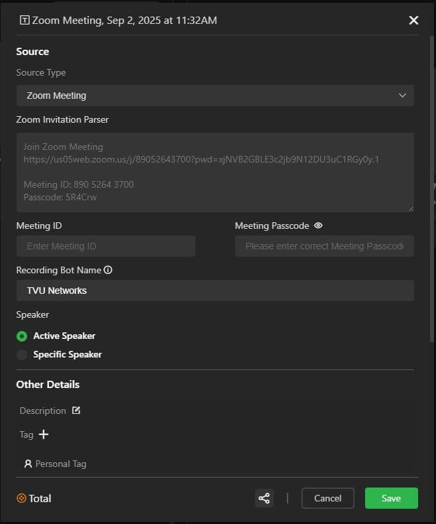436x524 pixels.
Task: Close the Zoom Meeting dialog with X
Action: click(413, 21)
